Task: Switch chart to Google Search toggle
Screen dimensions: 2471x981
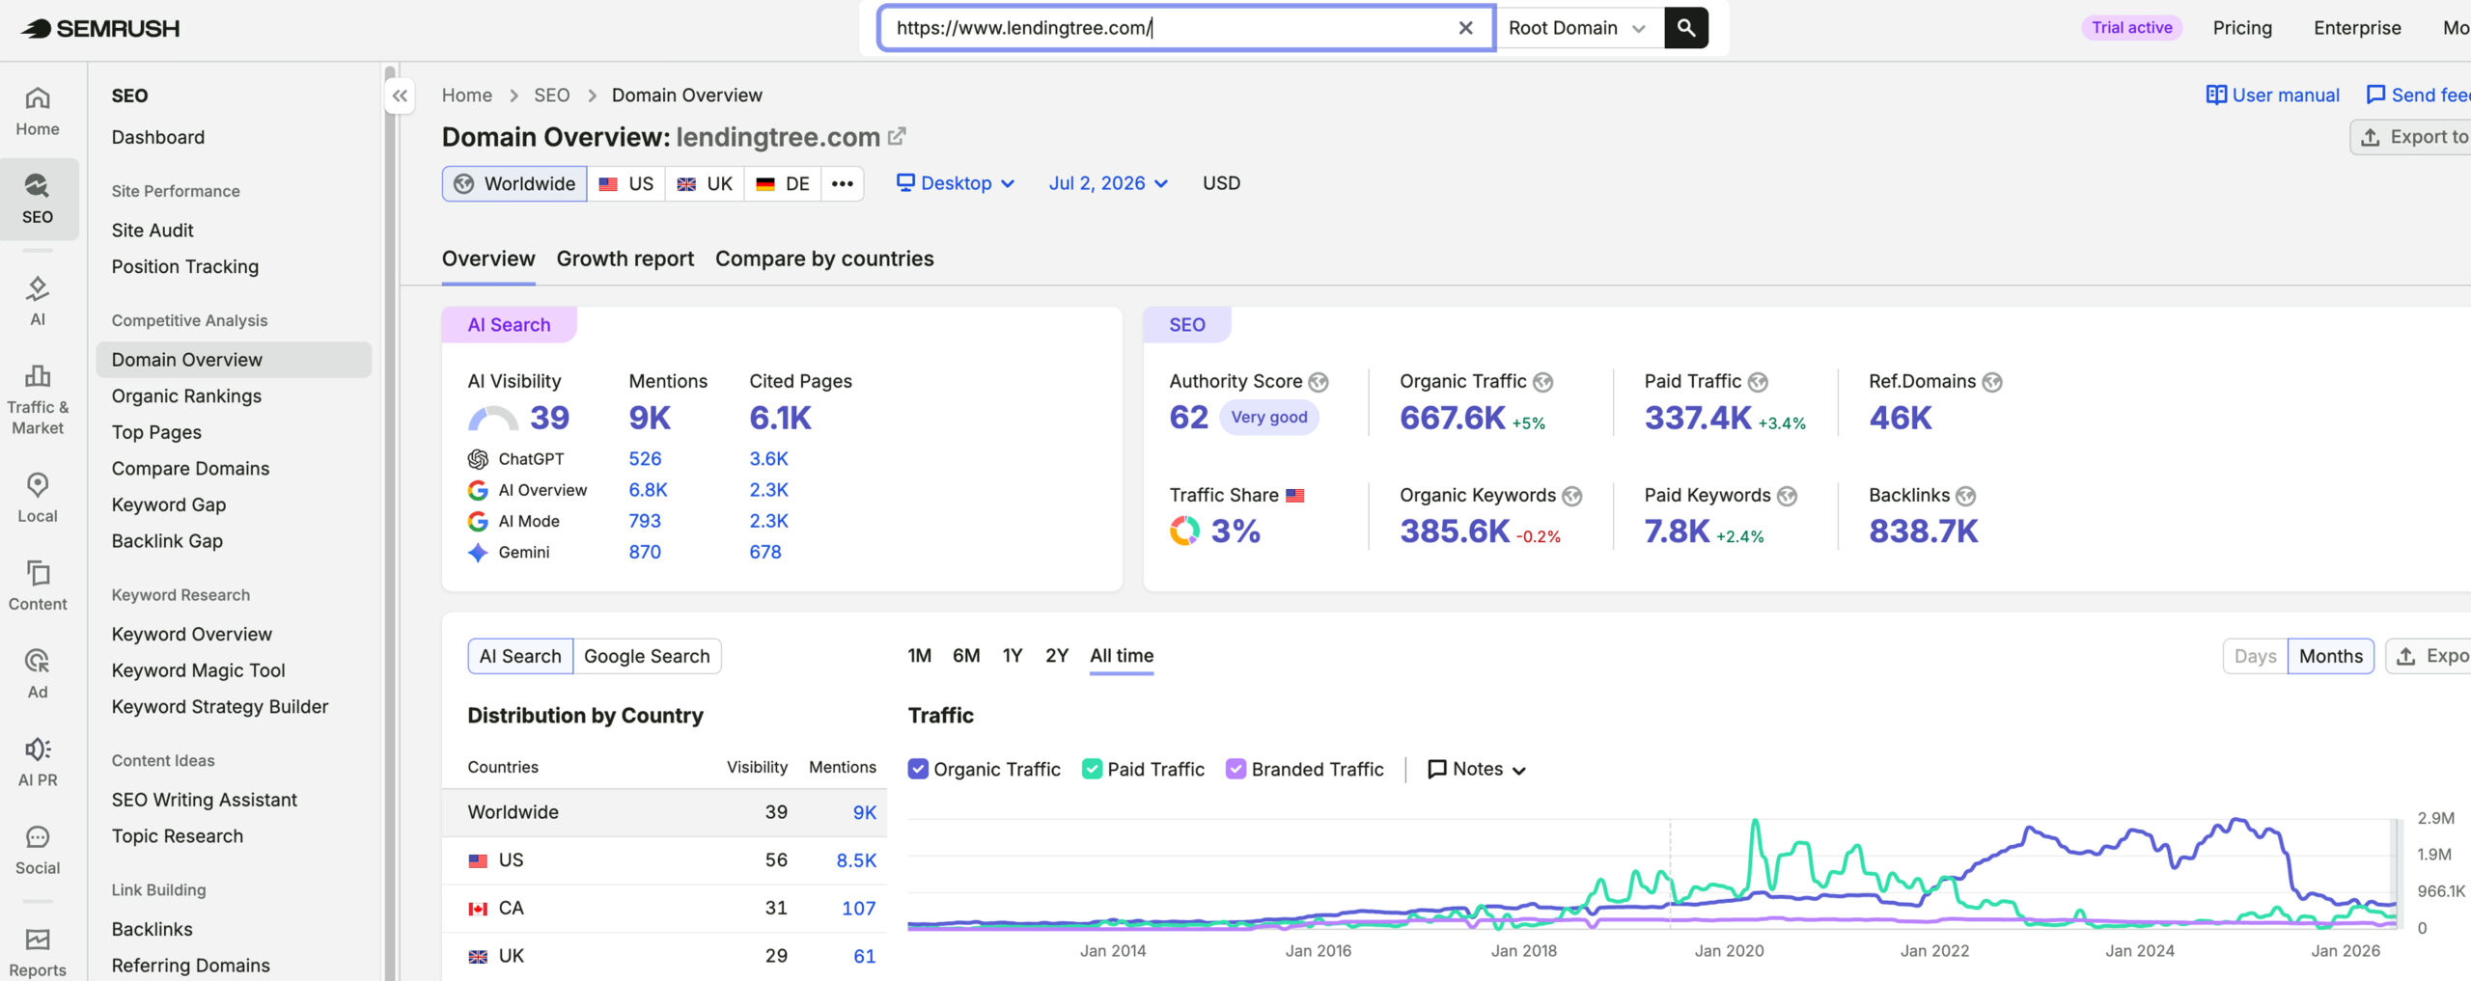Action: [x=647, y=656]
